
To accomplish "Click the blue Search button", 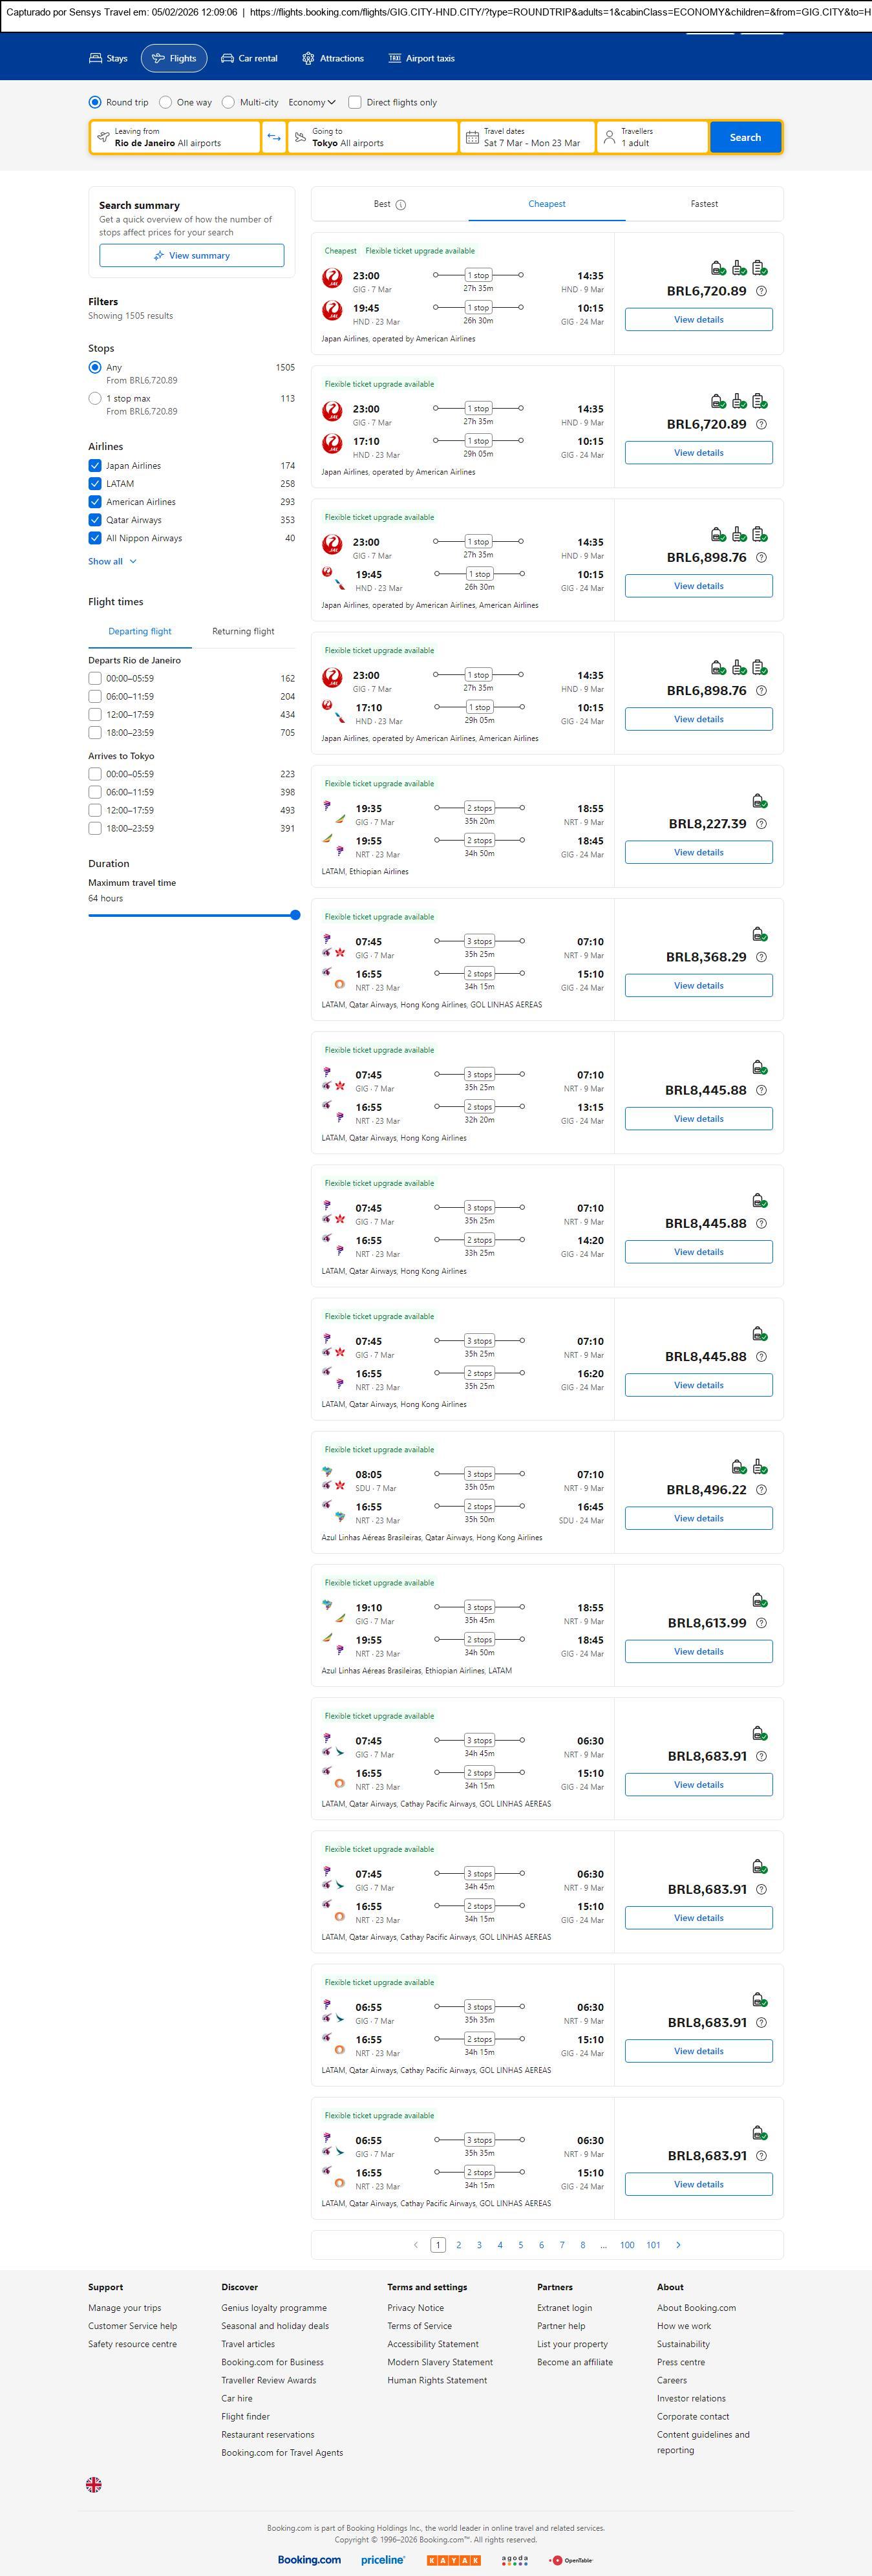I will click(745, 137).
